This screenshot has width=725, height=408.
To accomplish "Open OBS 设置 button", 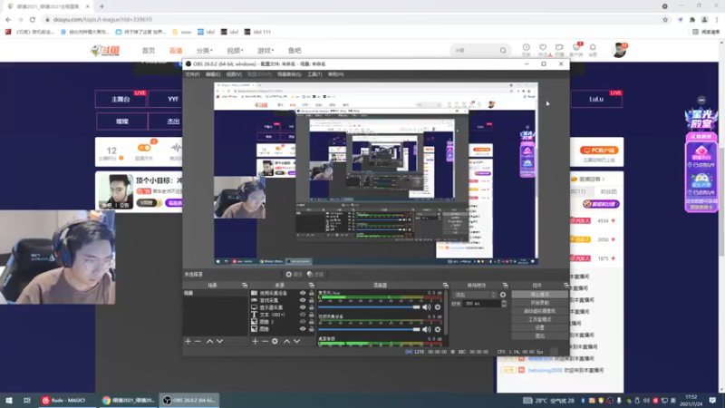I will pyautogui.click(x=539, y=327).
